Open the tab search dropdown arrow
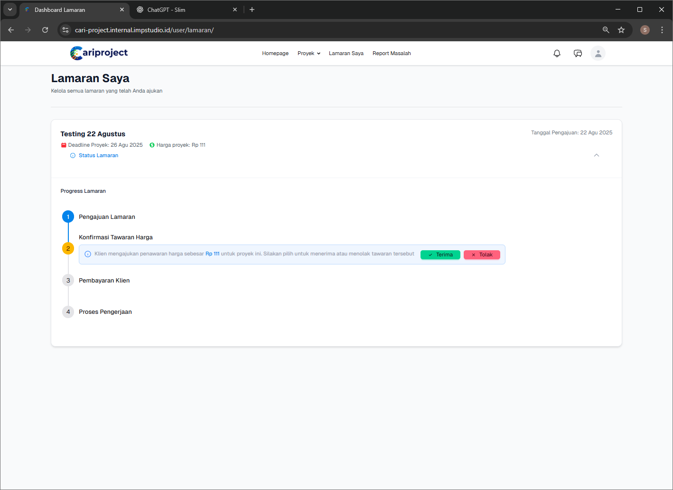The height and width of the screenshot is (490, 673). coord(10,9)
